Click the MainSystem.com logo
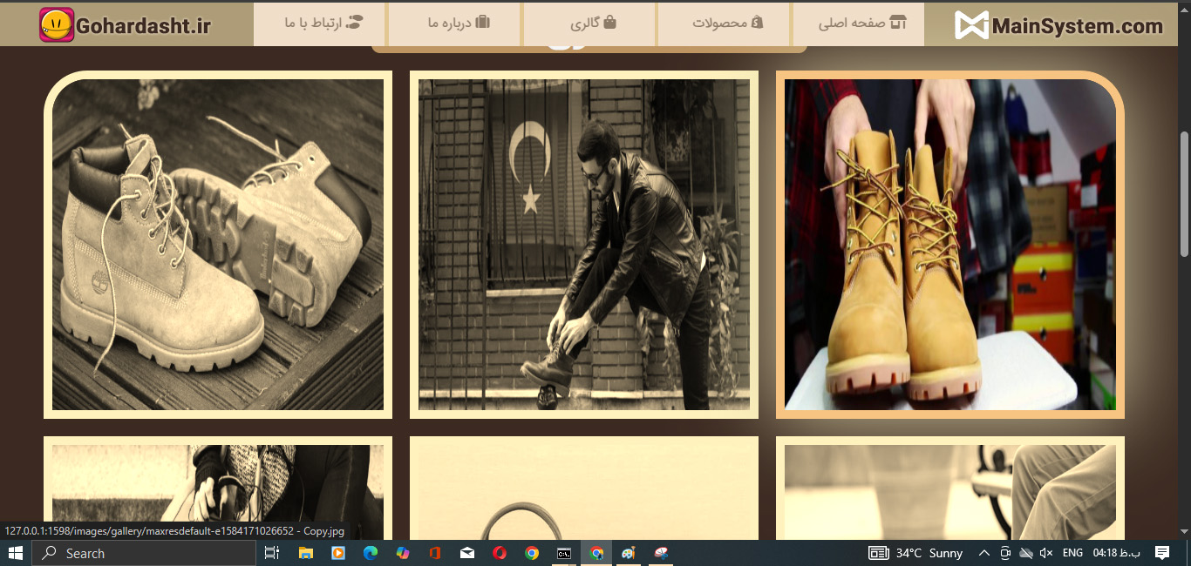The width and height of the screenshot is (1191, 566). pyautogui.click(x=1058, y=25)
